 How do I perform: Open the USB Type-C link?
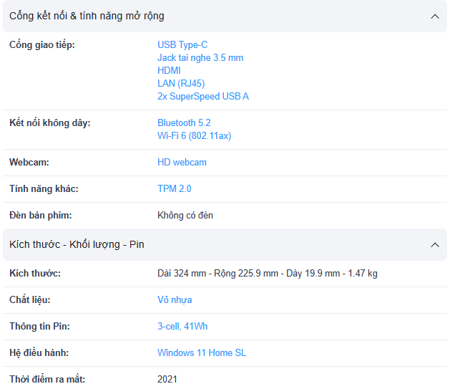coord(182,44)
